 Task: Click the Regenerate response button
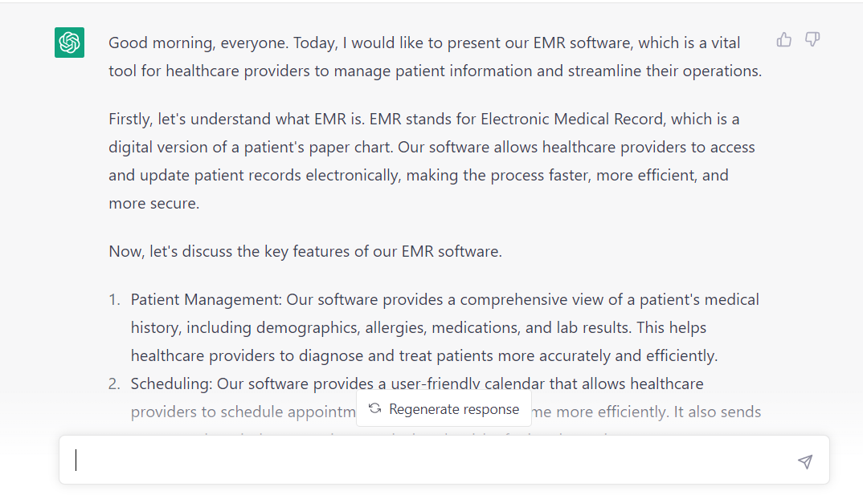point(444,408)
